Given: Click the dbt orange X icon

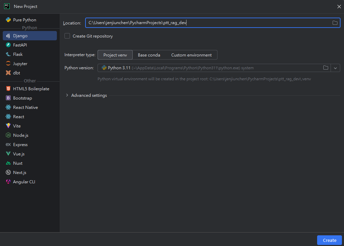Looking at the screenshot, I should (8, 73).
